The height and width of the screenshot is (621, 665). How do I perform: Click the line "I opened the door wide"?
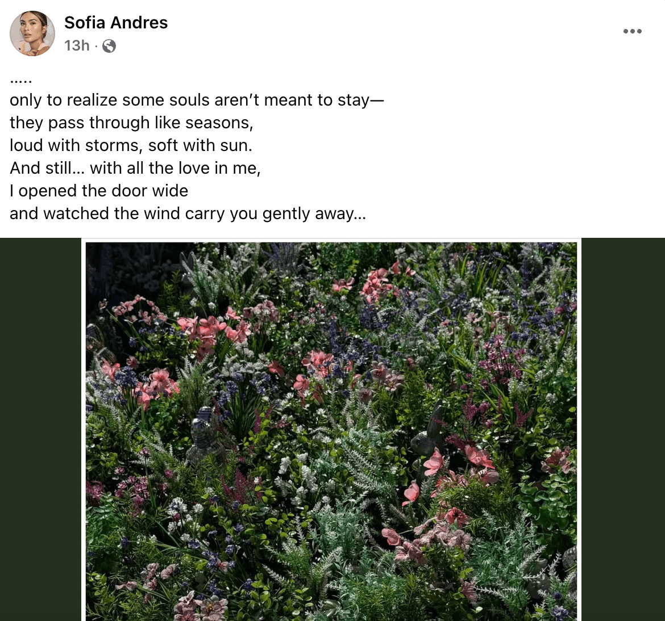click(99, 191)
